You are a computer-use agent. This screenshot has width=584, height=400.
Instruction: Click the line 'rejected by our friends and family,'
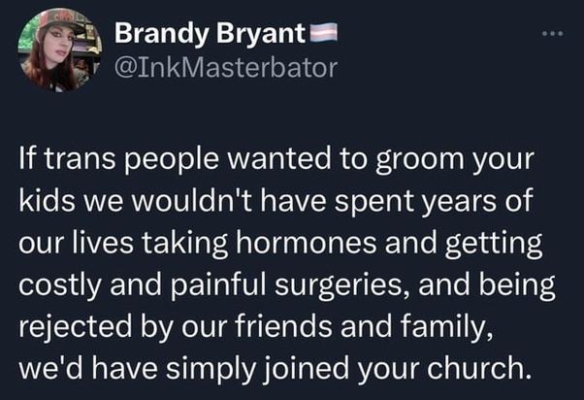tap(256, 326)
